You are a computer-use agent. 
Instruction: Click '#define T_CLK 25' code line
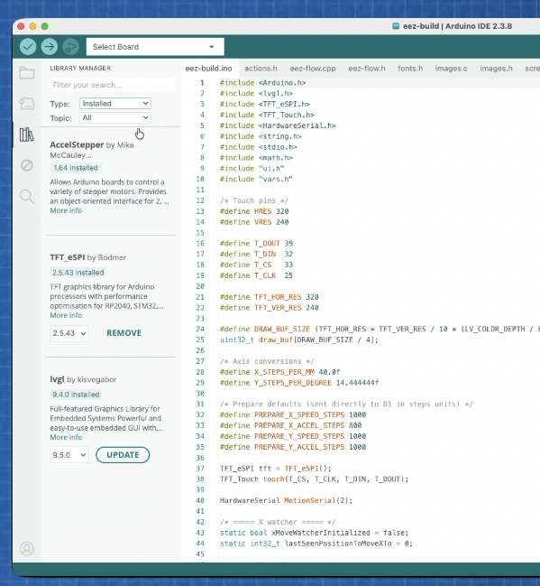point(256,275)
